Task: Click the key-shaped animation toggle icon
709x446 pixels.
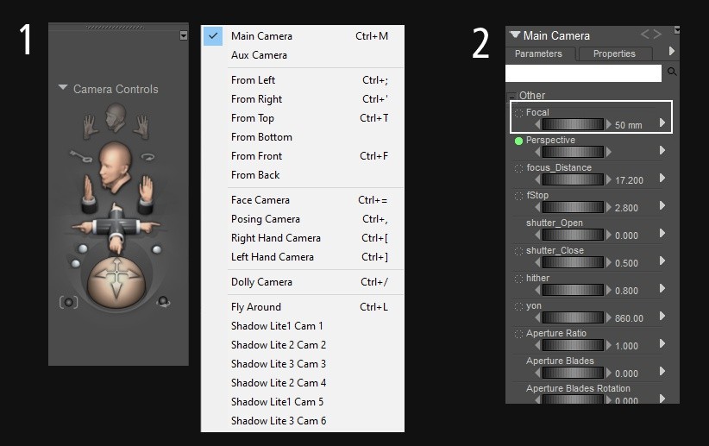Action: point(83,157)
